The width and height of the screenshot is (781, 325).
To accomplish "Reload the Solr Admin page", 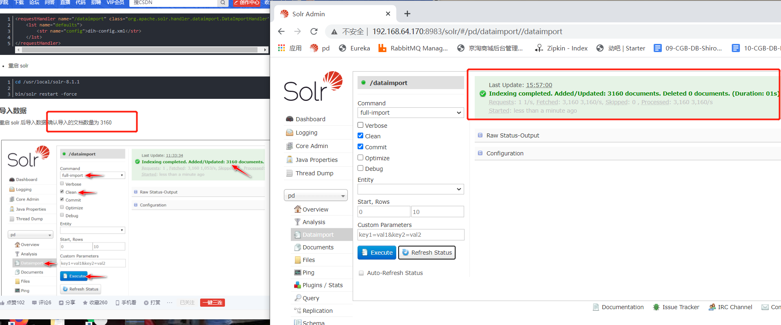I will coord(314,31).
